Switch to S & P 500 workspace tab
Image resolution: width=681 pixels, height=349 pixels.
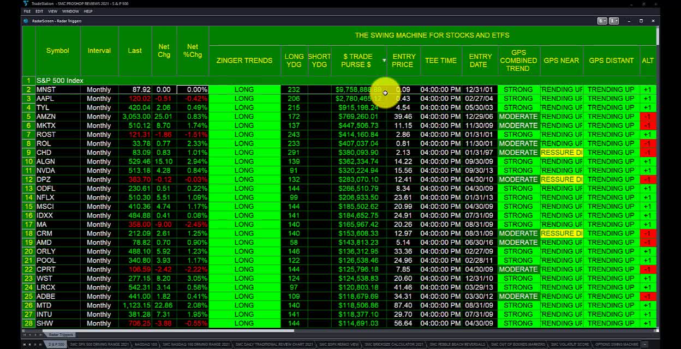tap(56, 345)
